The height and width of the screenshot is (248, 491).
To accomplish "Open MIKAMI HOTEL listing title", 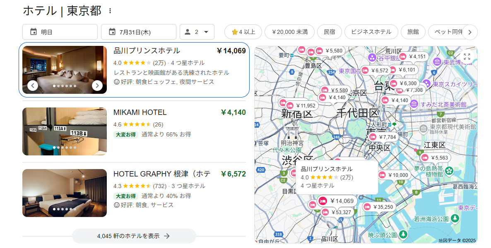I will coord(140,112).
